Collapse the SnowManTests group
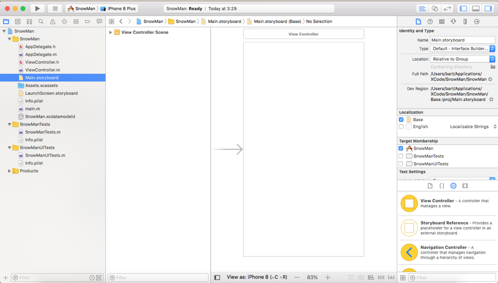Image resolution: width=498 pixels, height=283 pixels. tap(10, 124)
